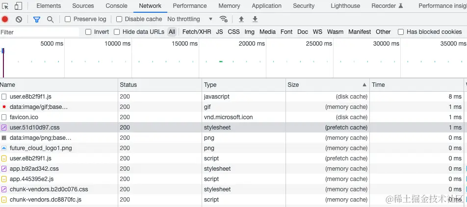Screen dimensions: 467x207
Task: Check the Invert filter checkbox
Action: click(x=88, y=32)
